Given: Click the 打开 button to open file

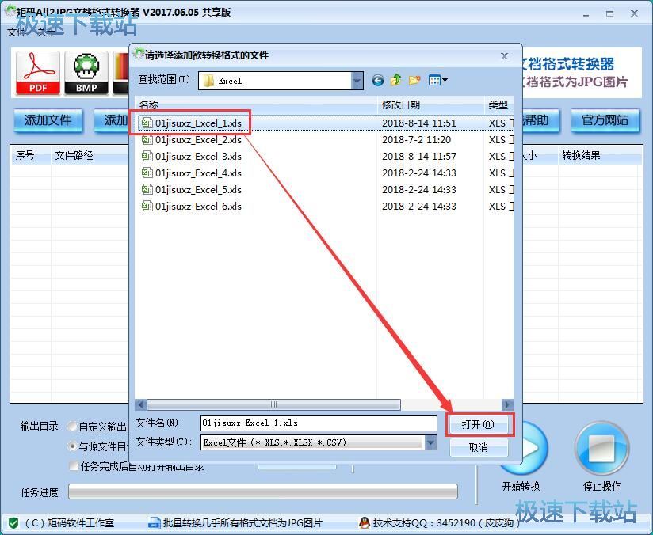Looking at the screenshot, I should (x=479, y=423).
